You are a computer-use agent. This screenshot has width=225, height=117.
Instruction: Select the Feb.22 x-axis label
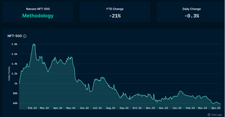coord(32,108)
